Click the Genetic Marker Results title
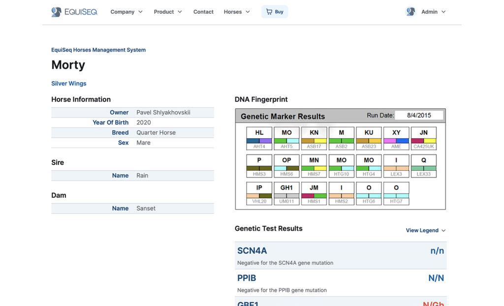Viewport: 504px width, 306px height. 283,117
